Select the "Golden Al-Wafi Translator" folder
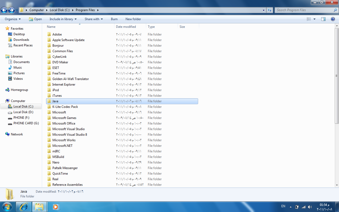Screen dimensions: 339x212 tap(70, 79)
